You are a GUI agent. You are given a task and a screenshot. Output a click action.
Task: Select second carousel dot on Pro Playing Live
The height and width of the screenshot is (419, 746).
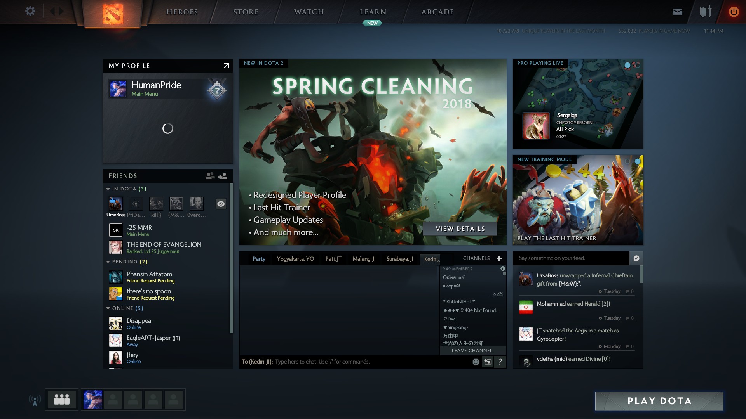(637, 65)
